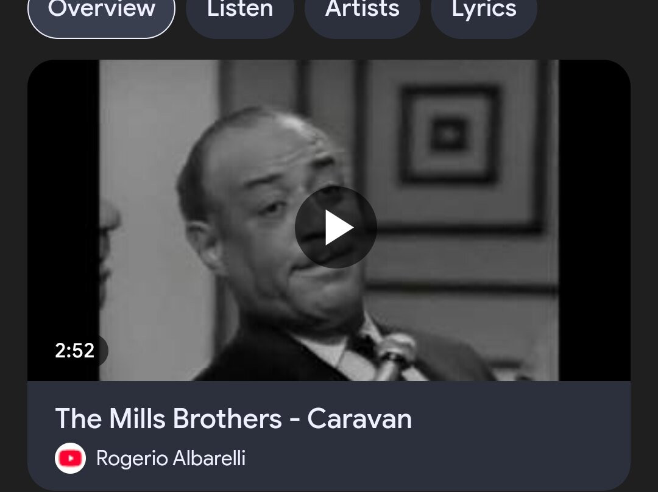
Task: Click the red YouTube logo icon
Action: [x=70, y=458]
